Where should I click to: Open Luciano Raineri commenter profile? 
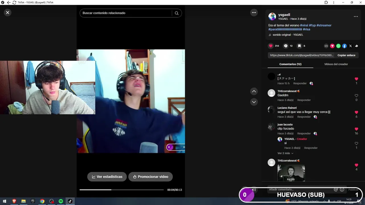287,108
